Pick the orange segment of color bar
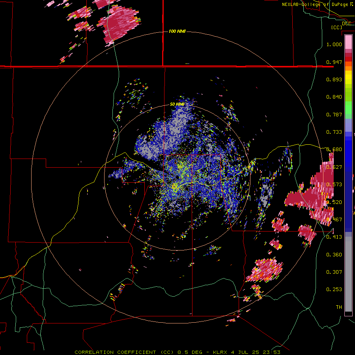The height and width of the screenshot is (355, 355). (x=348, y=68)
